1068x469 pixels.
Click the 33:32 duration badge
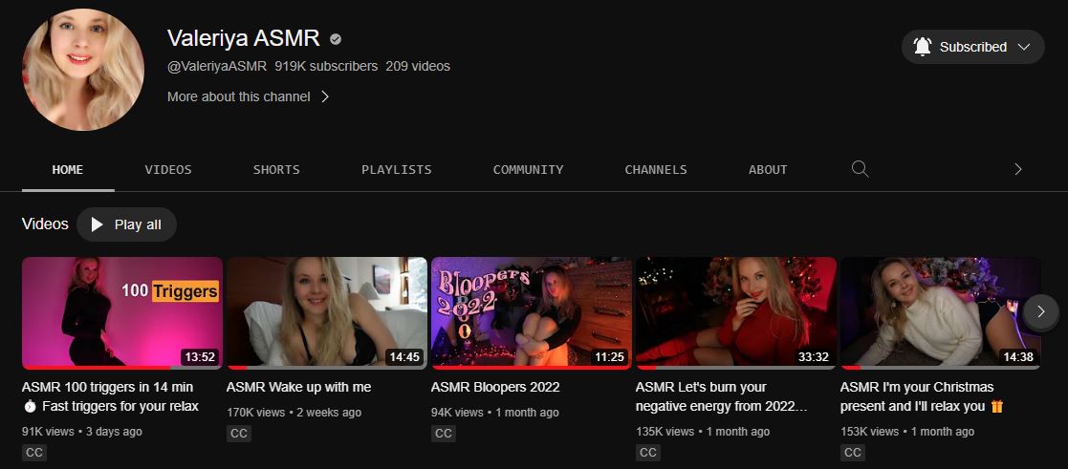click(814, 356)
